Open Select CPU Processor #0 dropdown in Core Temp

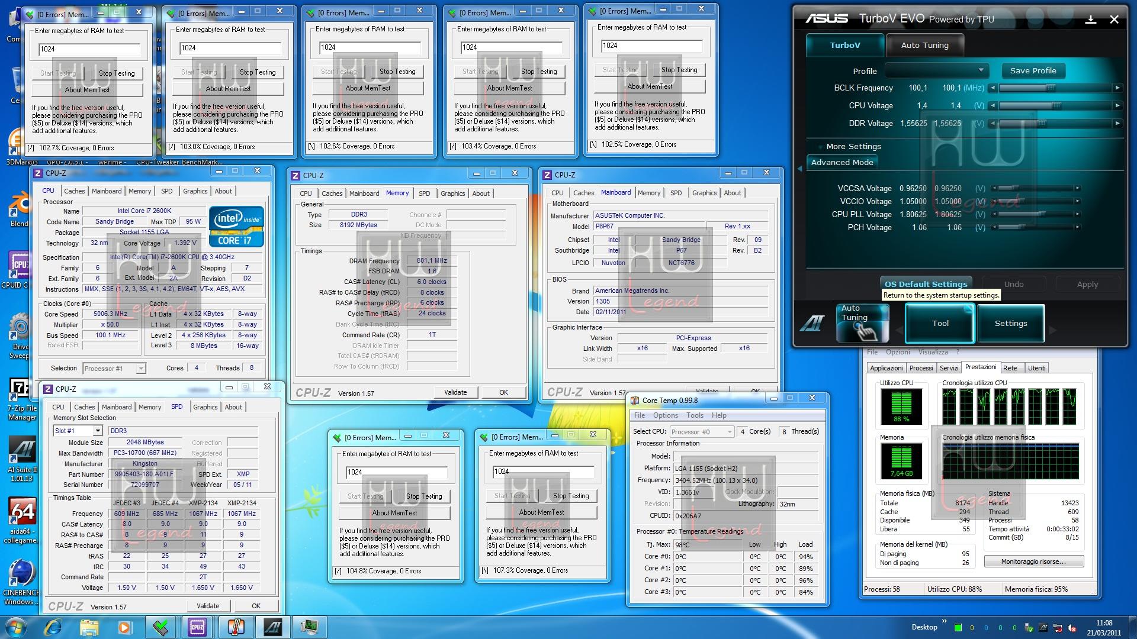pos(702,432)
